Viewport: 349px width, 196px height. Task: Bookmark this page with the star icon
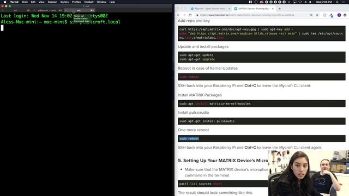[317, 15]
